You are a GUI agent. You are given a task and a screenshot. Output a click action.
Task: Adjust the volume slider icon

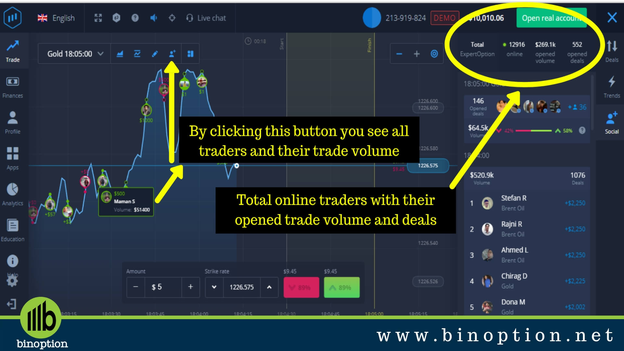152,18
